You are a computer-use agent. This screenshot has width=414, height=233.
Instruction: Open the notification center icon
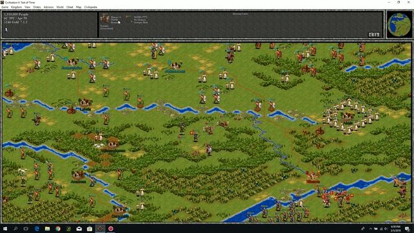(407, 228)
